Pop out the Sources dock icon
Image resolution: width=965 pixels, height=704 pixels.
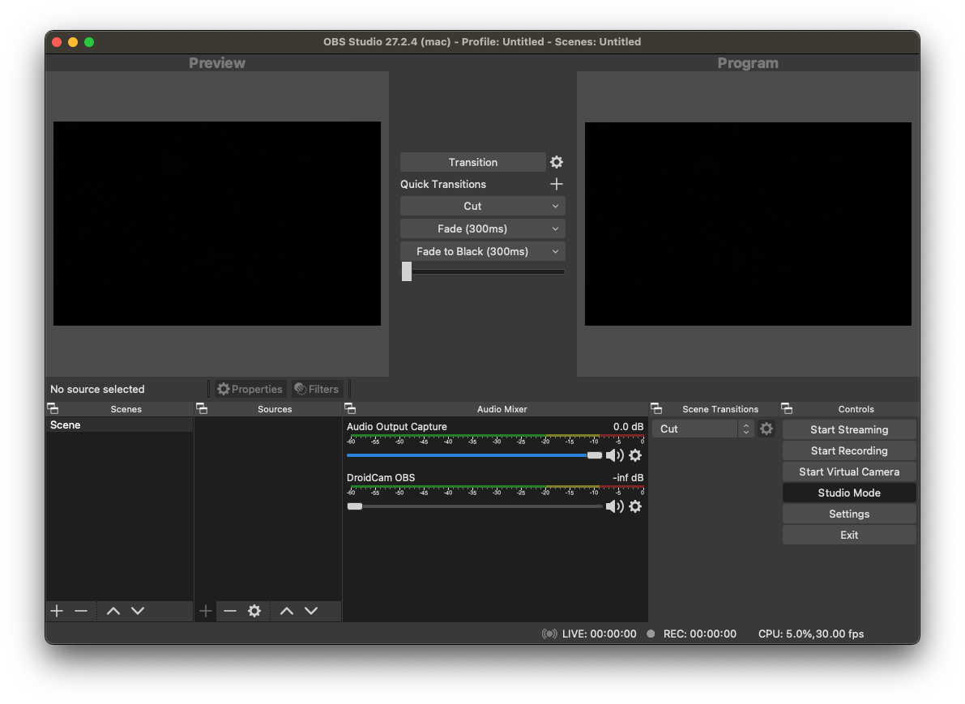tap(202, 408)
